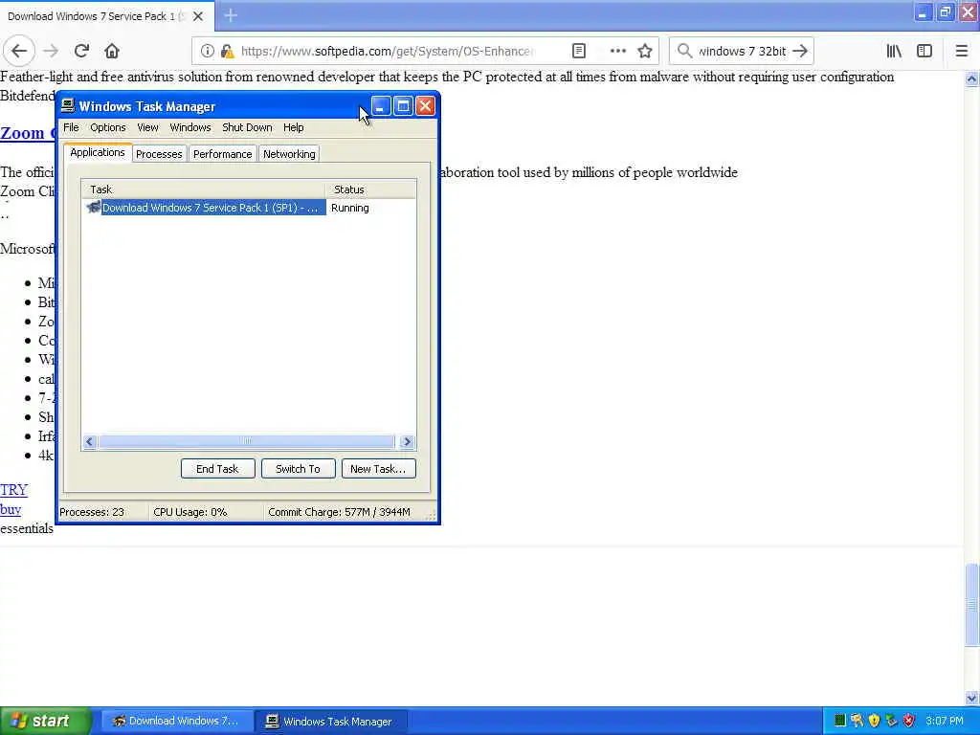Toggle reader view icon in address bar

click(579, 52)
